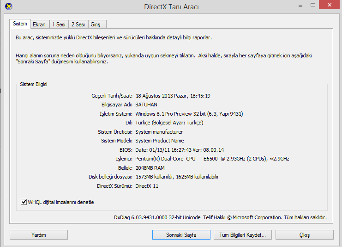Click the İşletim Sistemi label
The image size is (342, 247).
(x=116, y=114)
